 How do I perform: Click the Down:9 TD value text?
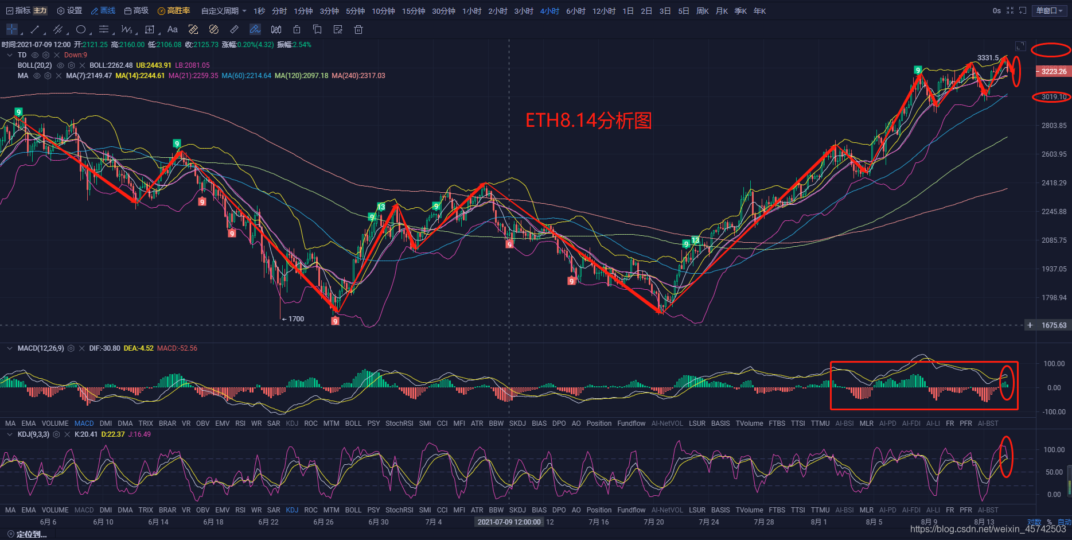coord(76,55)
